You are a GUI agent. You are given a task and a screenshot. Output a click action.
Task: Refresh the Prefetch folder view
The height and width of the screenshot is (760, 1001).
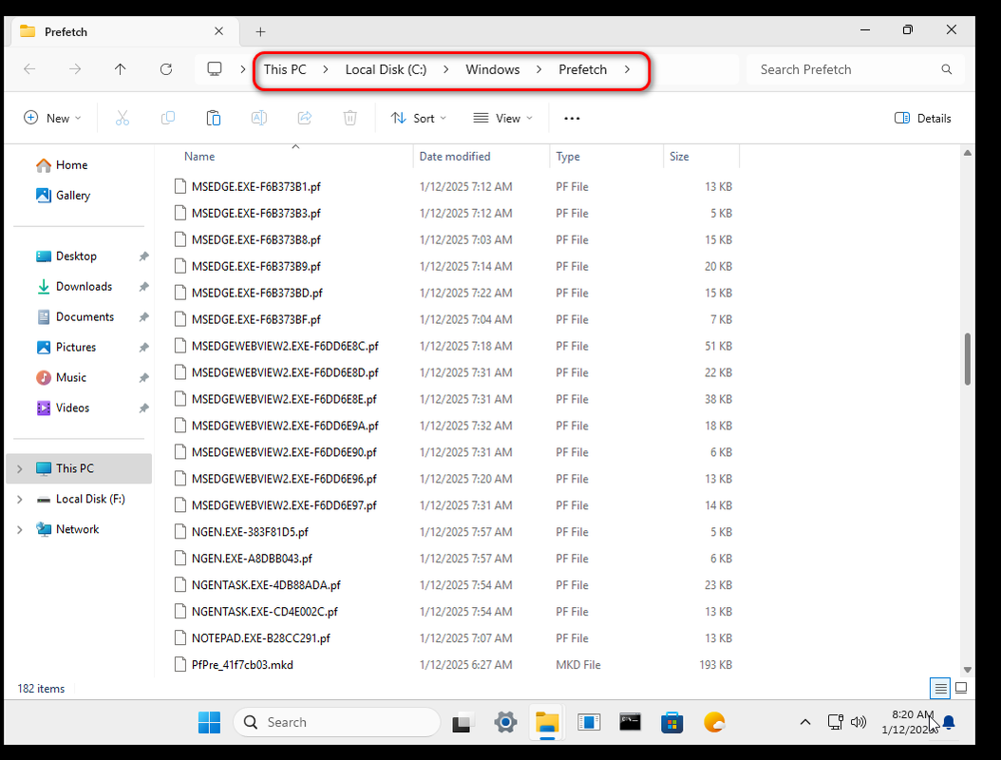click(x=166, y=69)
